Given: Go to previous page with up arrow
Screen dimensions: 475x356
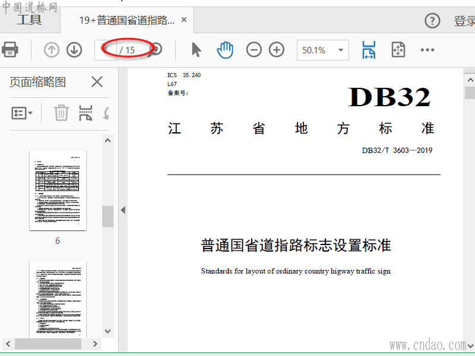Looking at the screenshot, I should [52, 50].
